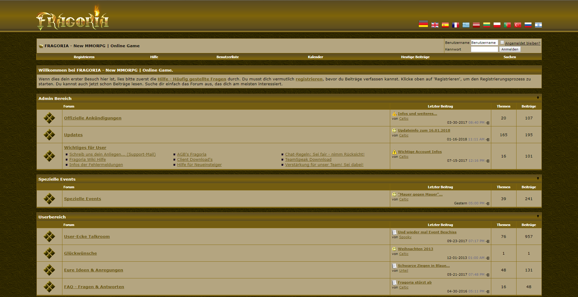Open Infos der Fehlermeldungen subforum
Viewport: 578px width, 297px height.
click(x=96, y=165)
